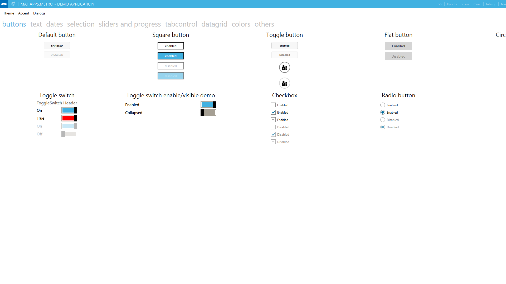This screenshot has height=284, width=506.
Task: Open the Accent menu
Action: (x=24, y=13)
